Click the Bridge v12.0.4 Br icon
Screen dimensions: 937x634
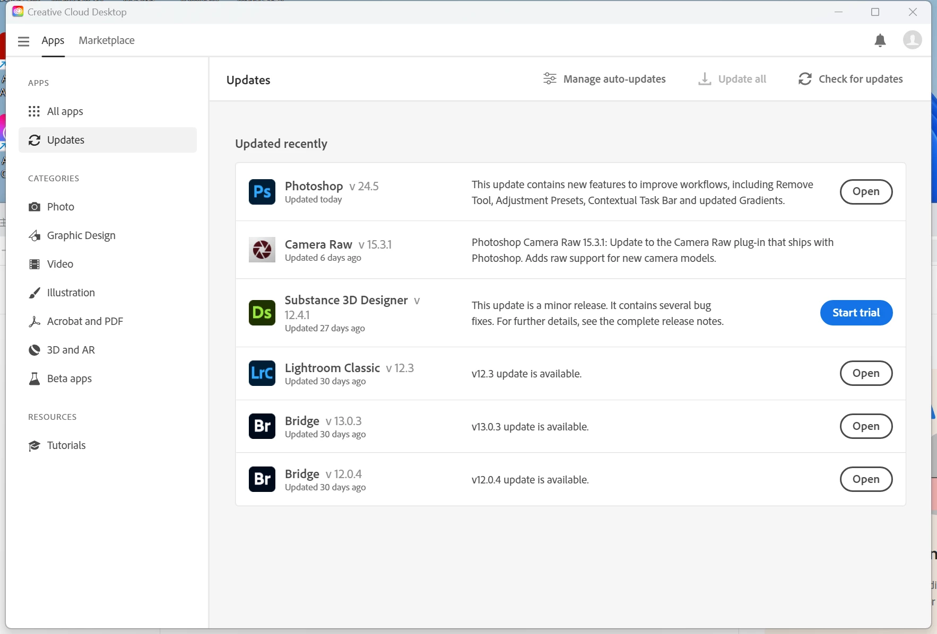point(262,479)
